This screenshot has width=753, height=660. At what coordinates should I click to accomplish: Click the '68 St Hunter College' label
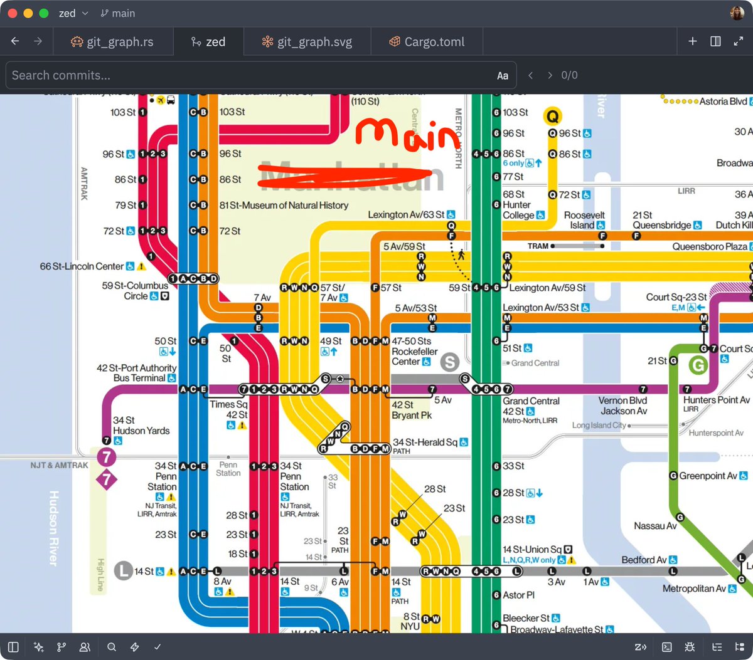518,205
